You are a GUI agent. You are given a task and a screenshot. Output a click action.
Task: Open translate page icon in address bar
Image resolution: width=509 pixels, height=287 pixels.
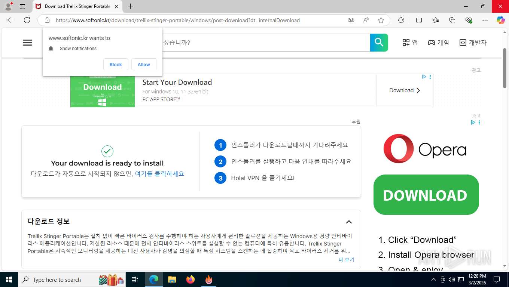point(351,20)
